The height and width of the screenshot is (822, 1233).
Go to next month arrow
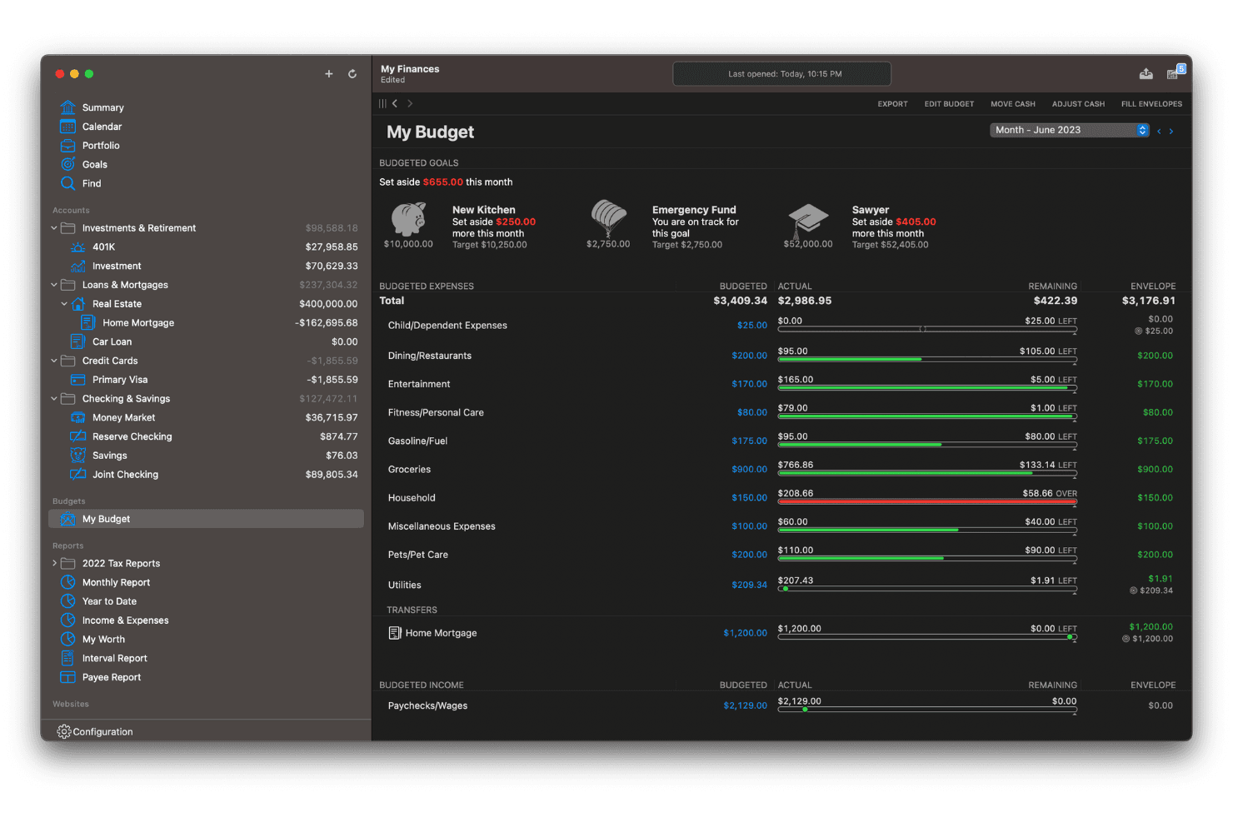point(1171,132)
